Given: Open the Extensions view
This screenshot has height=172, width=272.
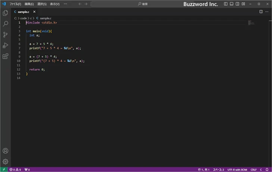Looking at the screenshot, I should click(5, 56).
